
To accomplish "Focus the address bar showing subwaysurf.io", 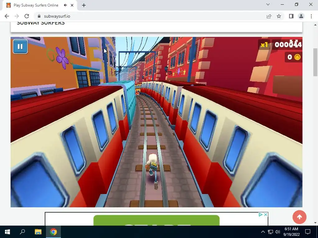I will click(x=150, y=16).
